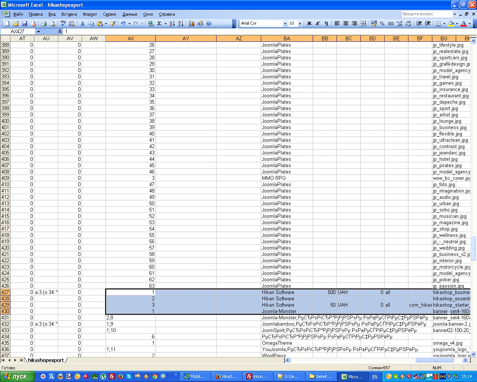The height and width of the screenshot is (382, 477).
Task: Click the Open folder toolbar icon
Action: coord(16,24)
